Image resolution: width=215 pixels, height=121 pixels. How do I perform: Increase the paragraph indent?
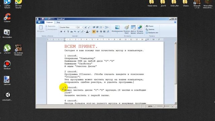97,27
